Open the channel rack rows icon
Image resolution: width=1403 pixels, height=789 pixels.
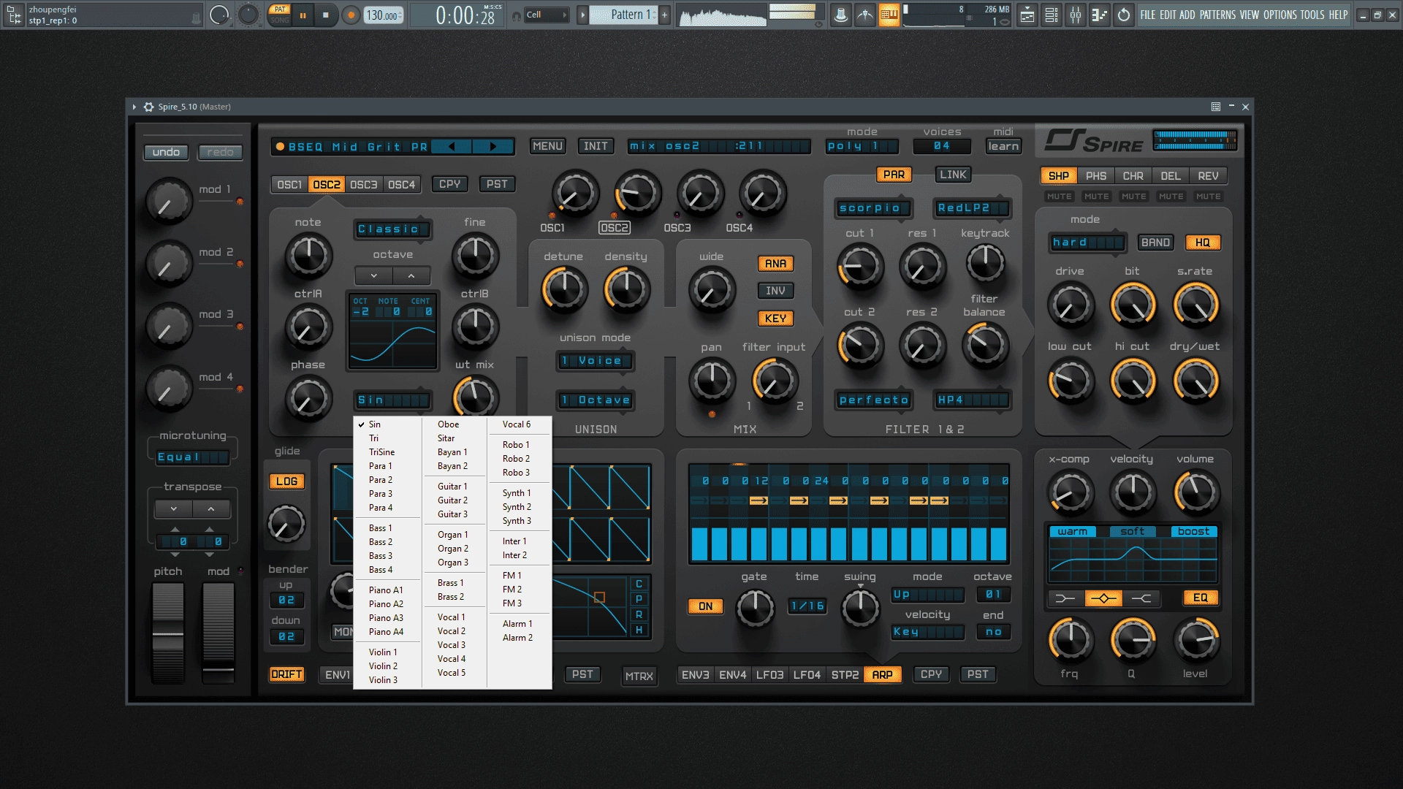[1052, 15]
